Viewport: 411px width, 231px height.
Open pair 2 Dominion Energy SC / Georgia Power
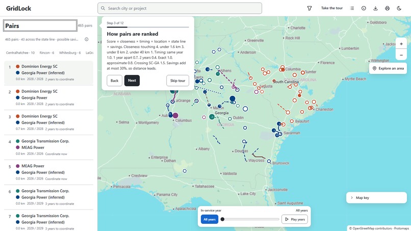tap(48, 97)
